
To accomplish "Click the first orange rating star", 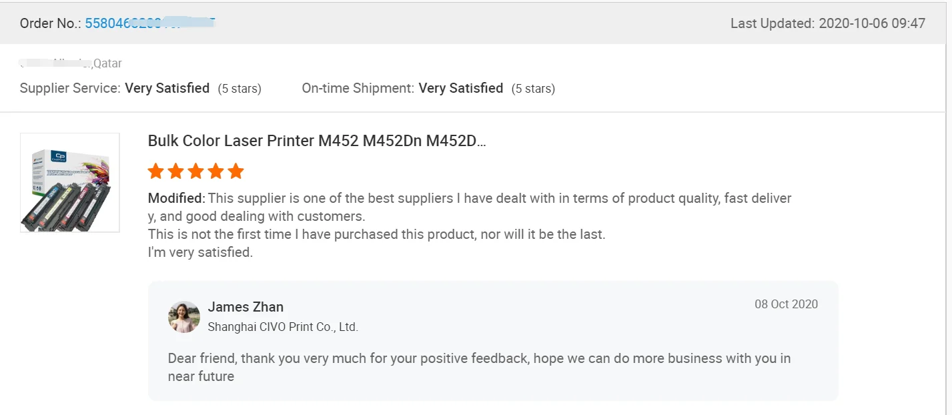I will pos(156,171).
